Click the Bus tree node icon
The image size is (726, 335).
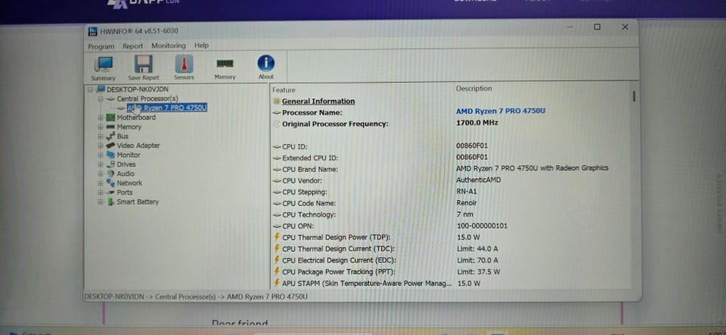point(110,136)
